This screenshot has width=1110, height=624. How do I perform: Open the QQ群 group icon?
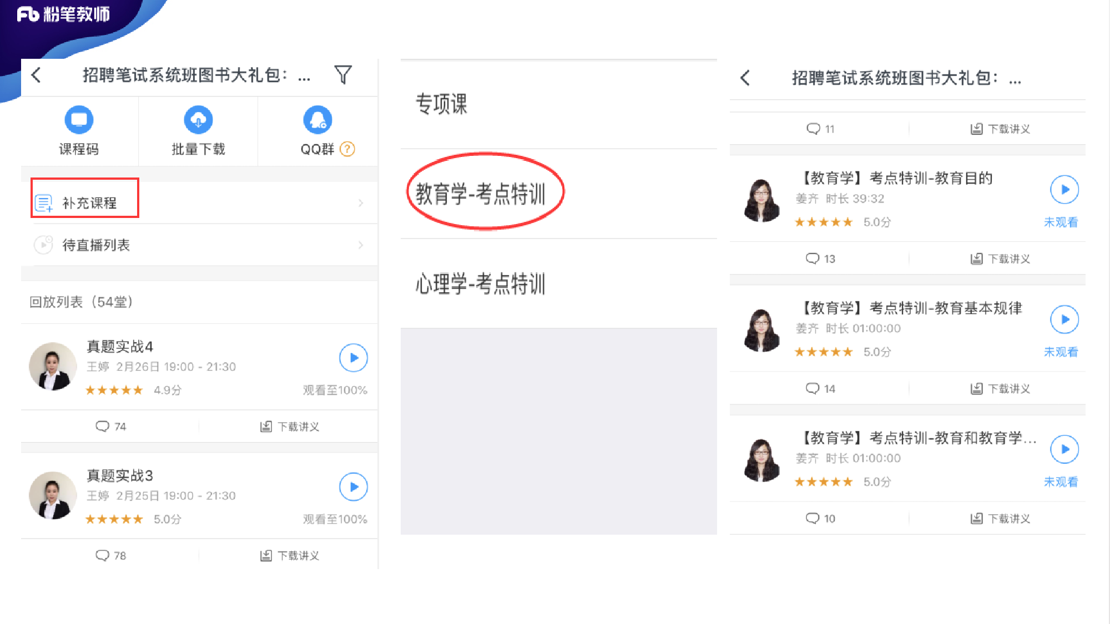click(x=317, y=120)
